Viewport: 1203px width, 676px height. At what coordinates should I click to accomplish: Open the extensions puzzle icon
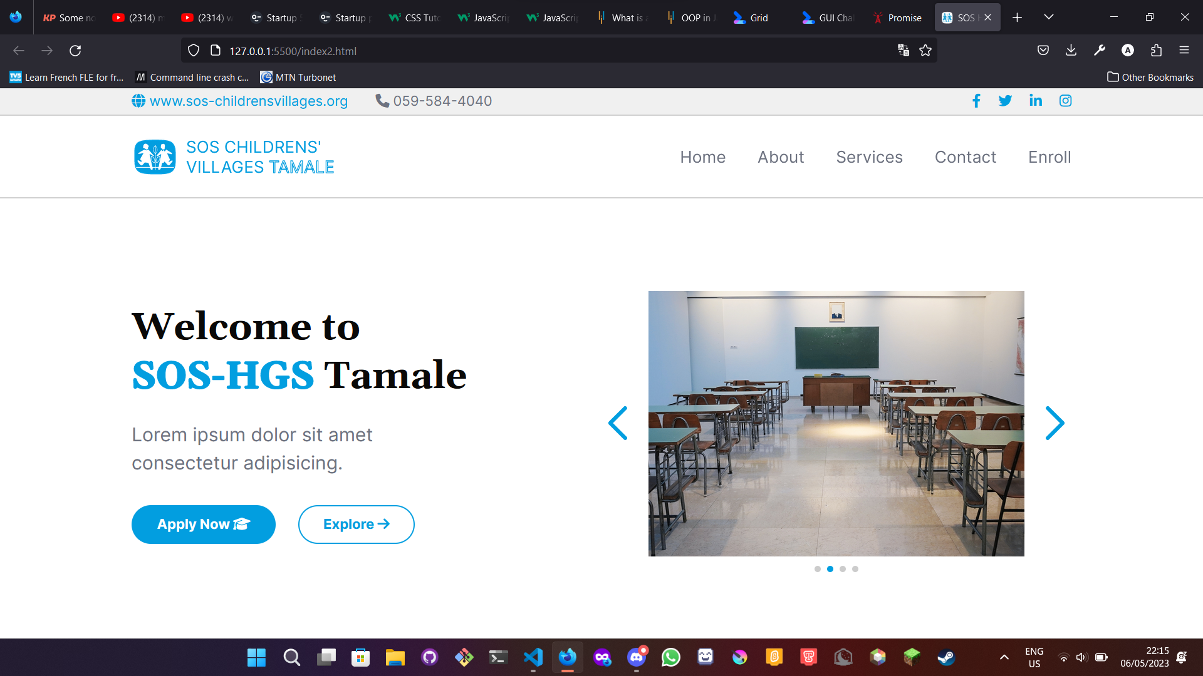pyautogui.click(x=1156, y=51)
